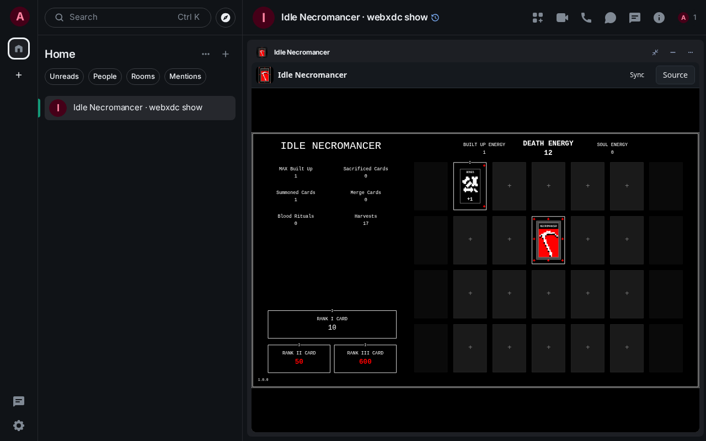Open the user avatar 'A' in the sidebar
The height and width of the screenshot is (441, 706).
pos(20,17)
